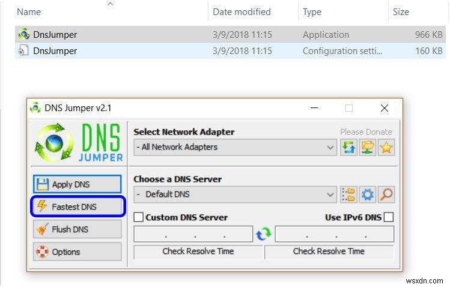Open the Options button
This screenshot has width=450, height=287.
[77, 252]
